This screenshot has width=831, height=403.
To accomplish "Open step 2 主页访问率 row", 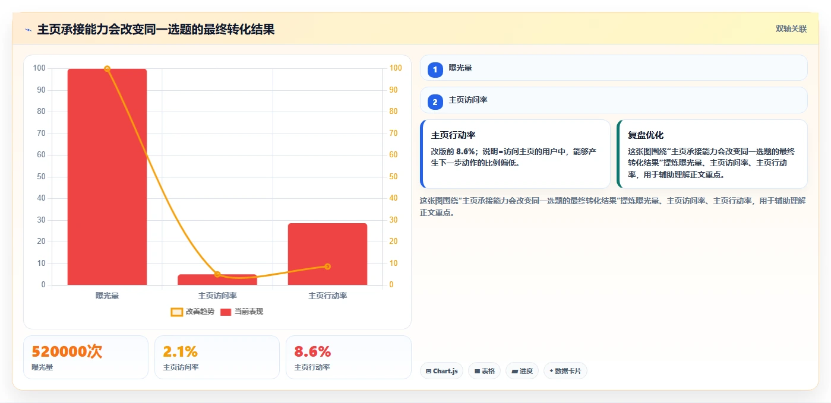I will click(x=614, y=100).
